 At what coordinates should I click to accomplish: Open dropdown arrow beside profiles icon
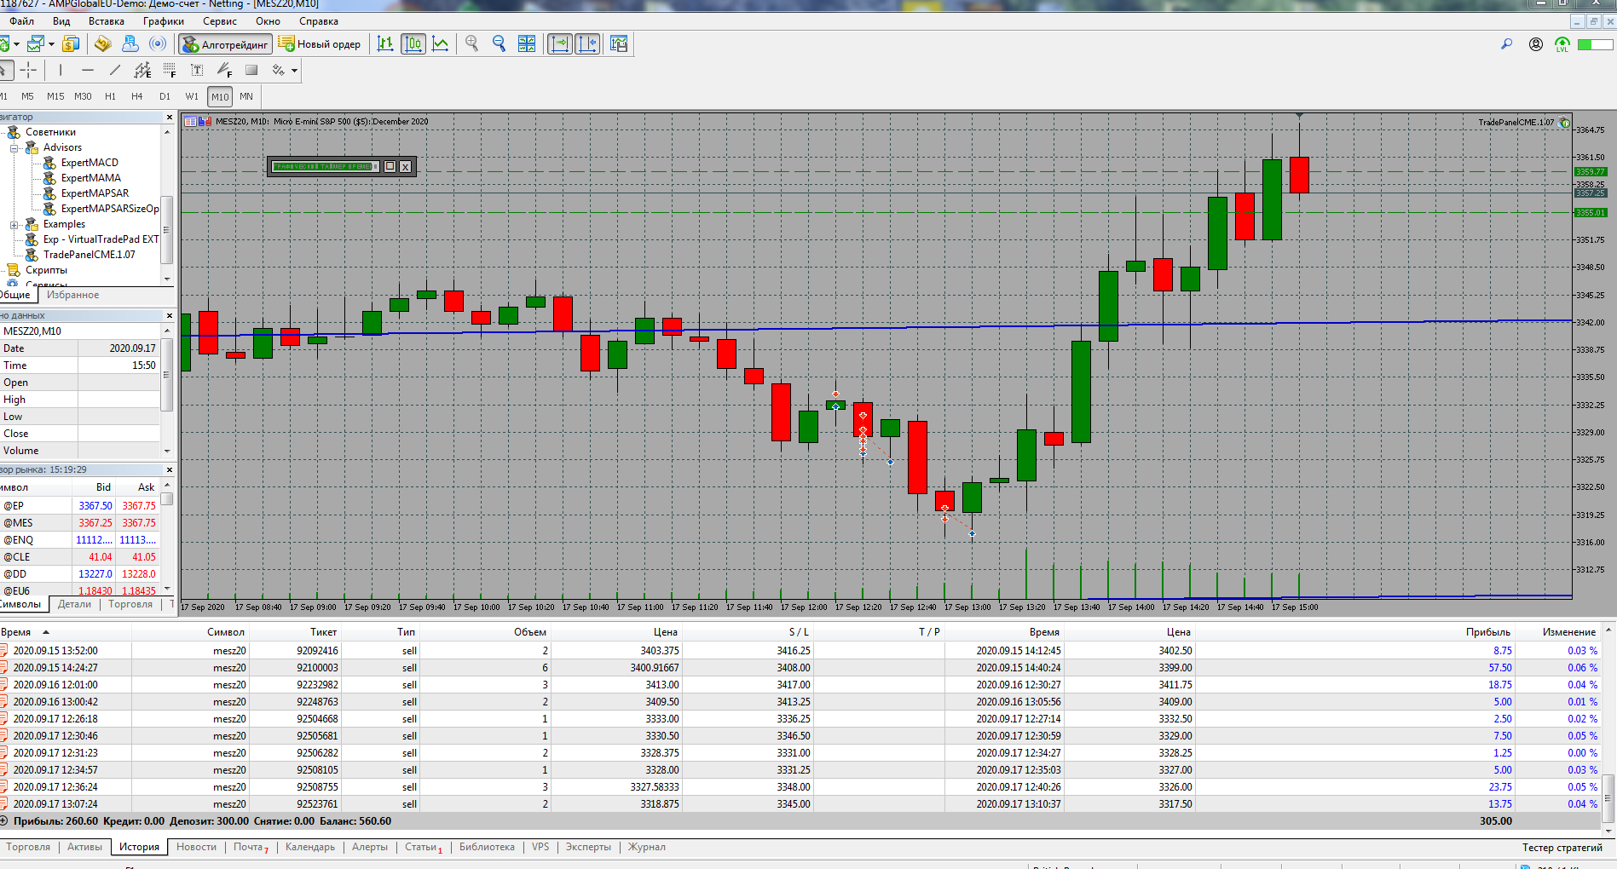coord(51,43)
